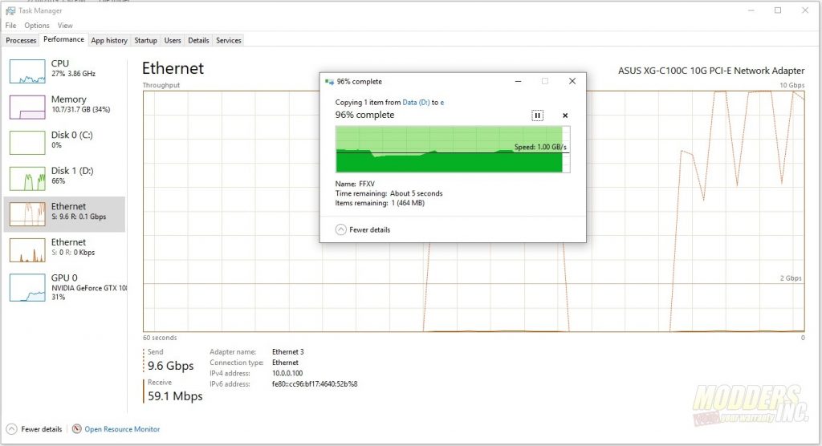The image size is (822, 446).
Task: Click the 10 Gbps graph scale label
Action: pyautogui.click(x=791, y=85)
